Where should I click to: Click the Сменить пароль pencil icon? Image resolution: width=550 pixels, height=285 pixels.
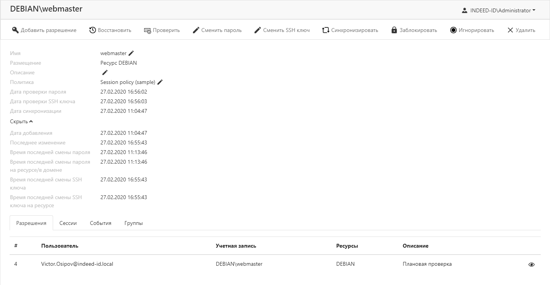(196, 30)
